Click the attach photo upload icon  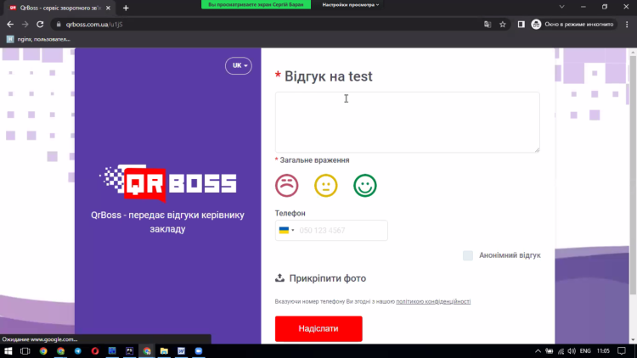280,277
